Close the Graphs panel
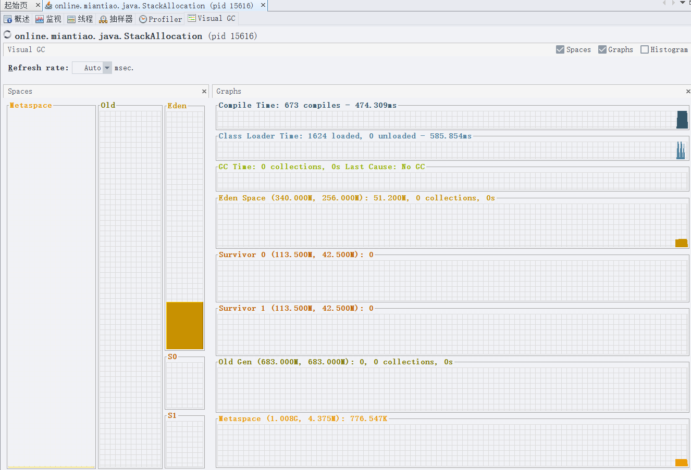691x470 pixels. [688, 91]
